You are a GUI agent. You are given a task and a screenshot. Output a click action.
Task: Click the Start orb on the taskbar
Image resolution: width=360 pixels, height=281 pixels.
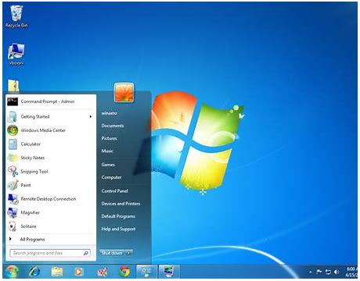coord(12,272)
